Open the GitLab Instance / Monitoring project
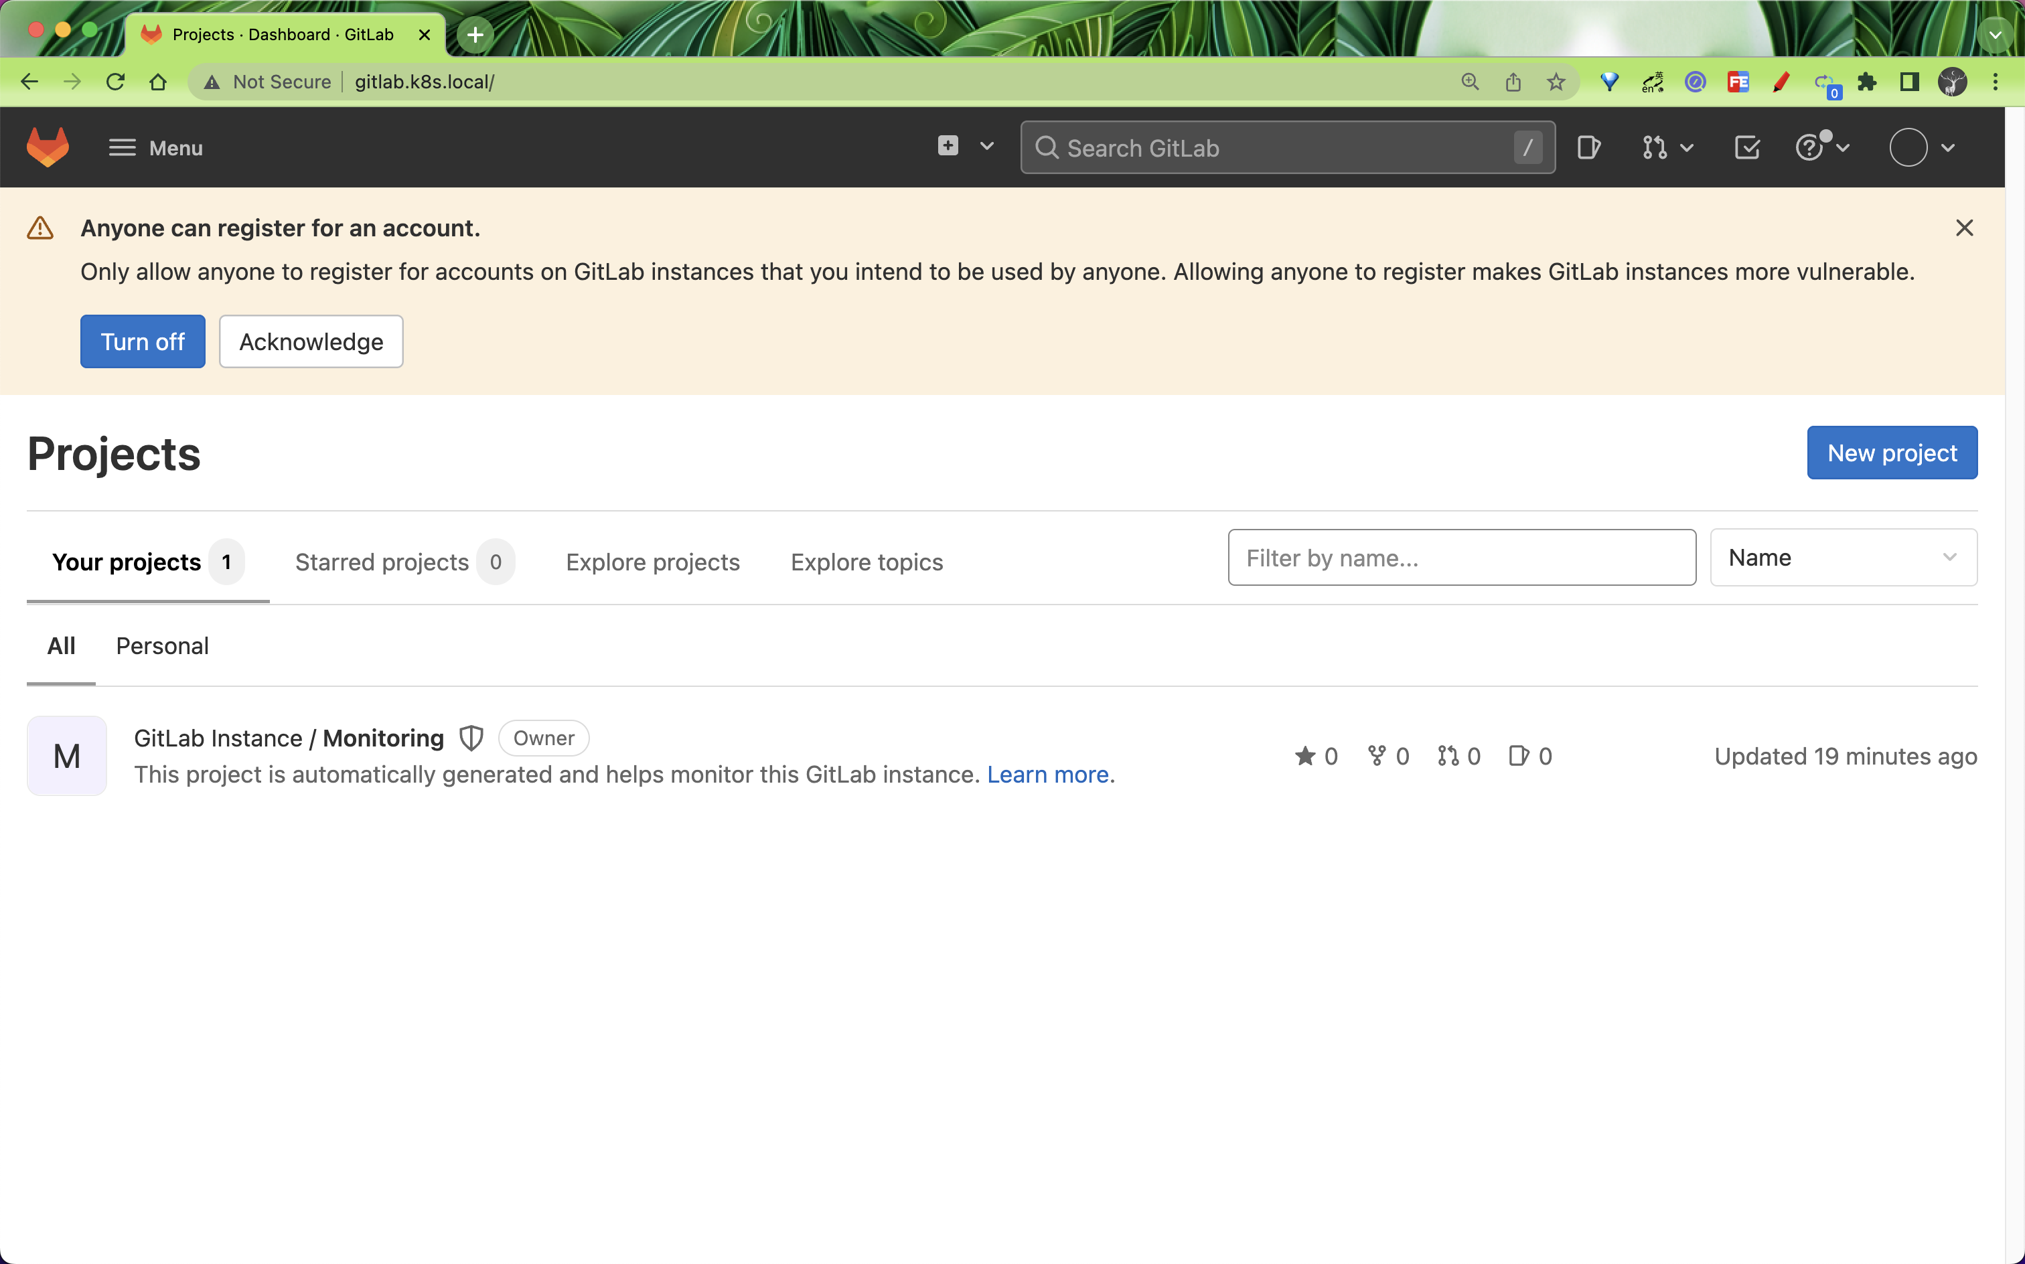Viewport: 2025px width, 1264px height. 289,738
